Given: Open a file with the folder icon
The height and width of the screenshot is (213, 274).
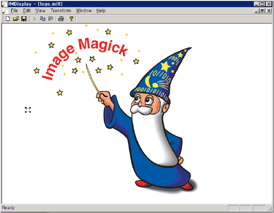Looking at the screenshot, I should (x=16, y=18).
